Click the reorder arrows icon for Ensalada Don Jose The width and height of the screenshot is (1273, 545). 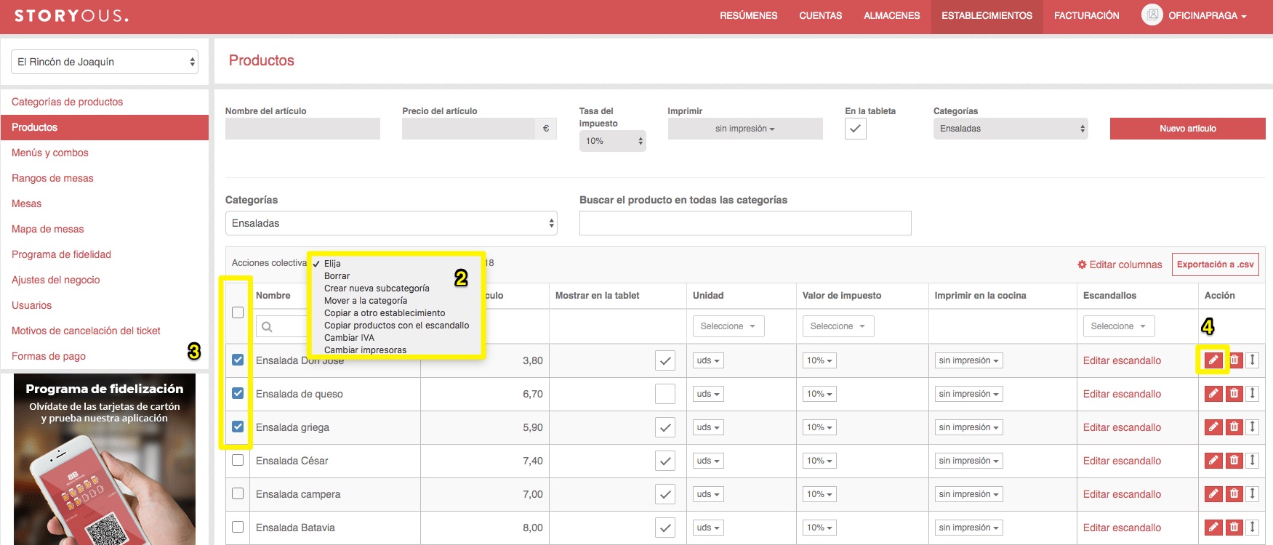[1252, 360]
